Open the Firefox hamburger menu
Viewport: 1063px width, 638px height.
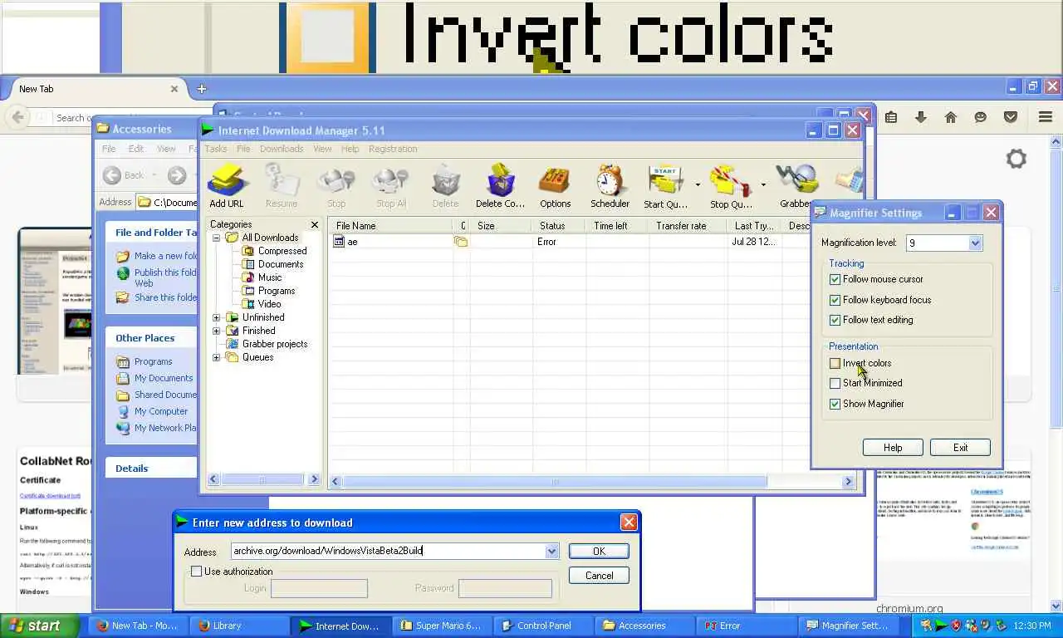(x=1046, y=117)
